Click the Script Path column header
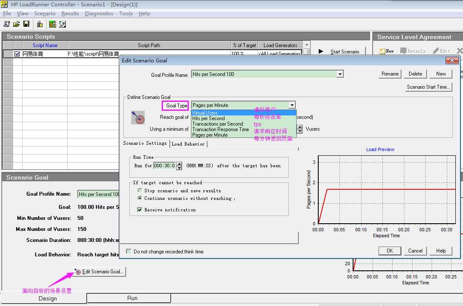Image resolution: width=463 pixels, height=306 pixels. click(149, 45)
